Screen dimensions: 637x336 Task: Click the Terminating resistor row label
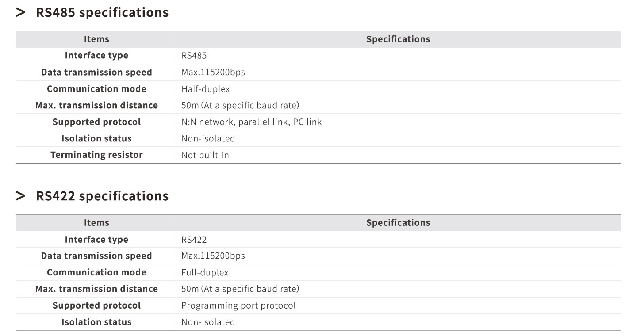[x=96, y=155]
